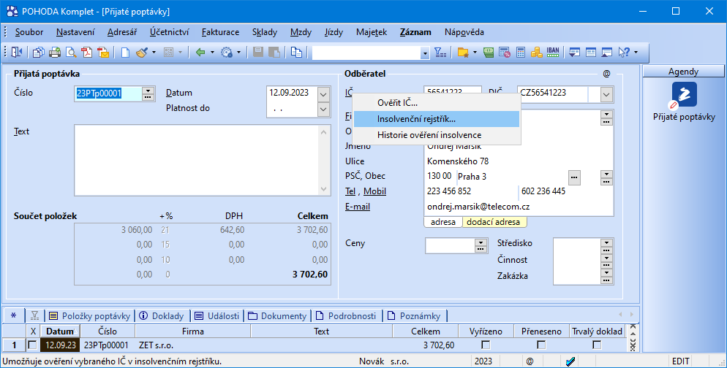Open the Účetnictví menu

169,32
